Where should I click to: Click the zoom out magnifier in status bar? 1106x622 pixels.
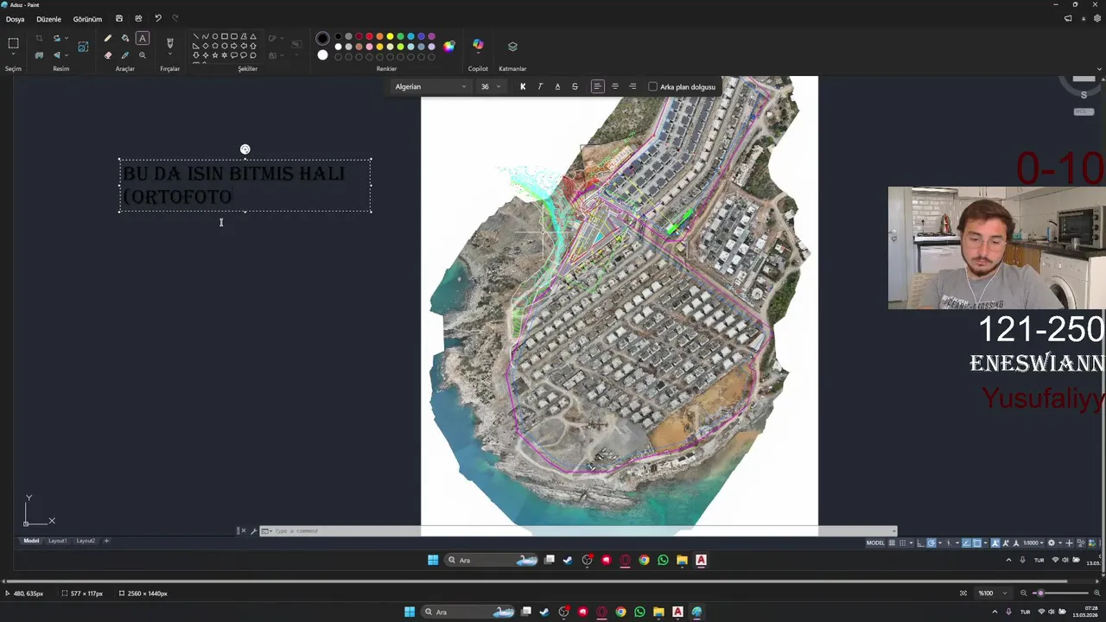1024,593
